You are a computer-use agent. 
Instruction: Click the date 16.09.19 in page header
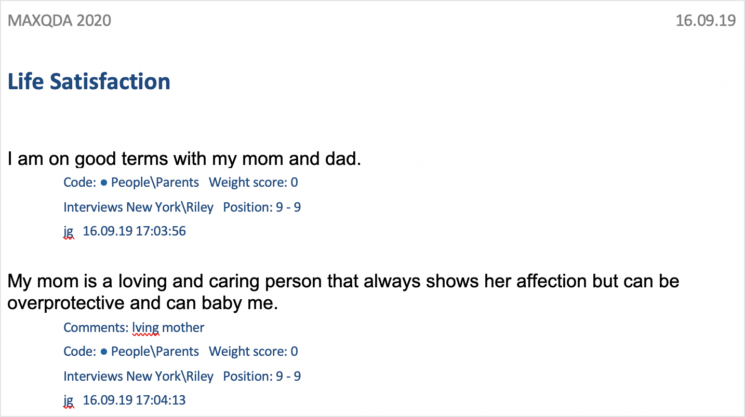coord(706,21)
